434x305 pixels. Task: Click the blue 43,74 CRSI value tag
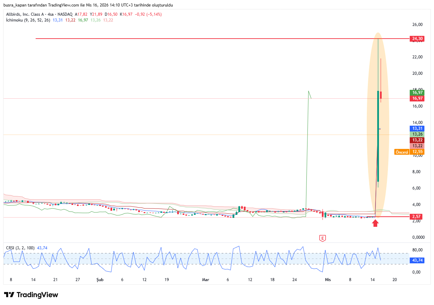pos(417,260)
